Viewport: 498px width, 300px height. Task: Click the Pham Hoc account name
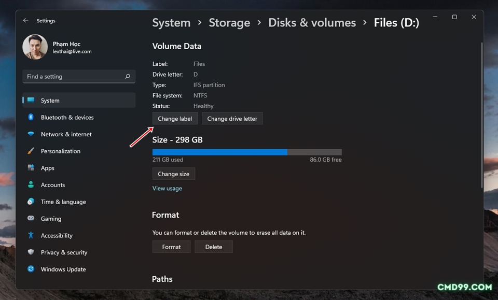[66, 44]
